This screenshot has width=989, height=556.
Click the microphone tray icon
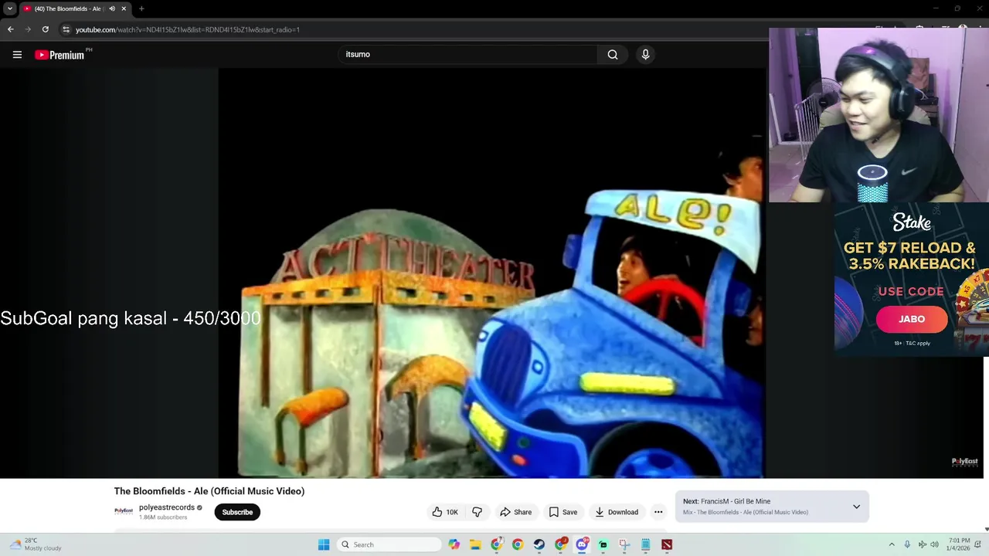click(907, 544)
